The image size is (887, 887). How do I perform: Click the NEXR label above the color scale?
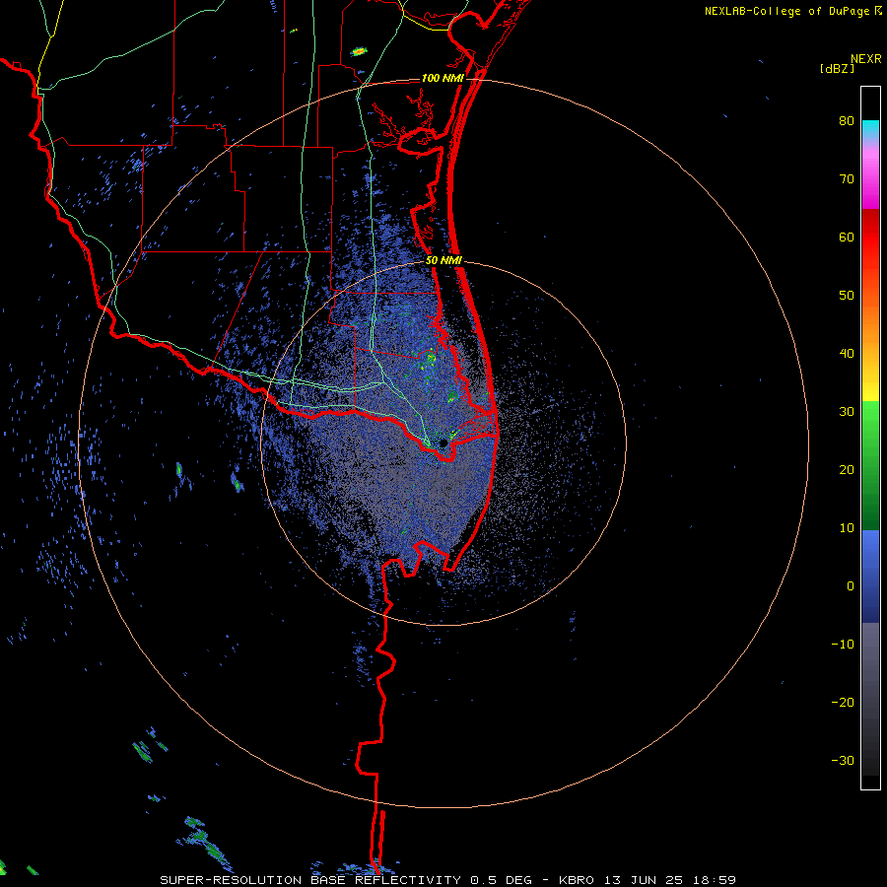pos(865,59)
